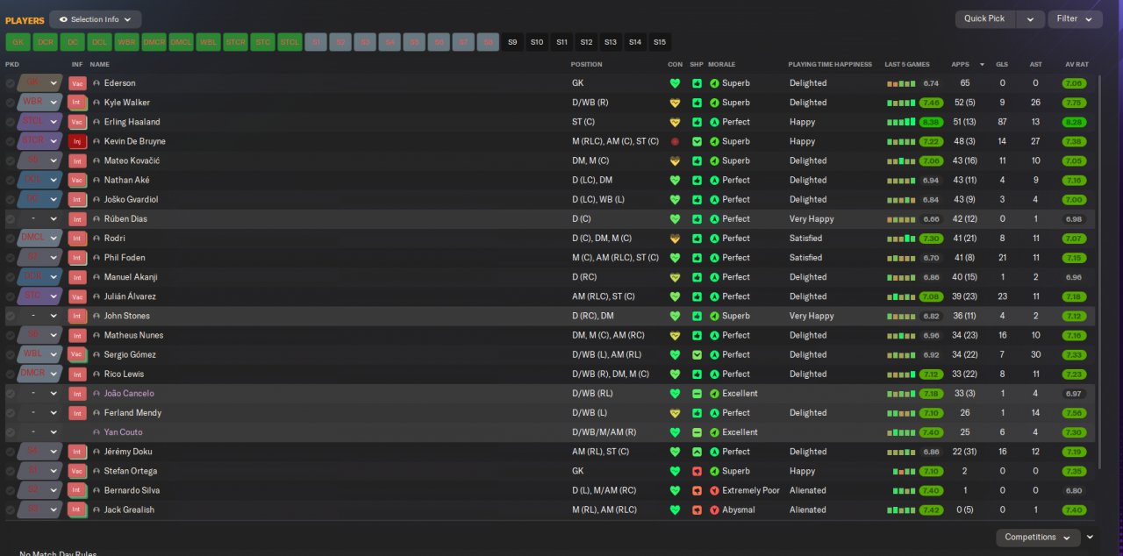
Task: Click the player profile icon next to Rodri
Action: coord(97,239)
